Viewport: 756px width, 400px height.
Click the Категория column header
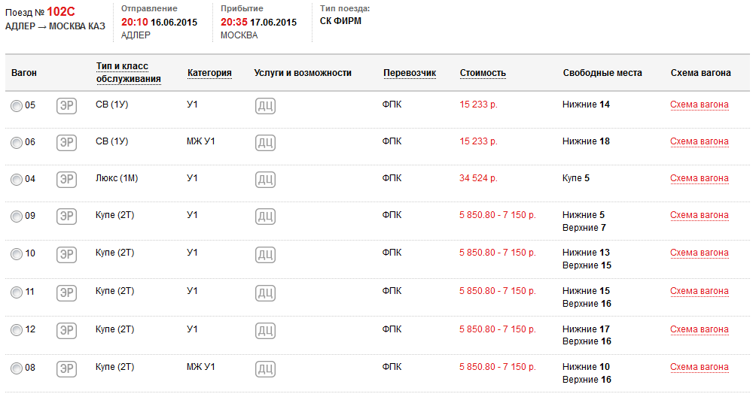(209, 73)
